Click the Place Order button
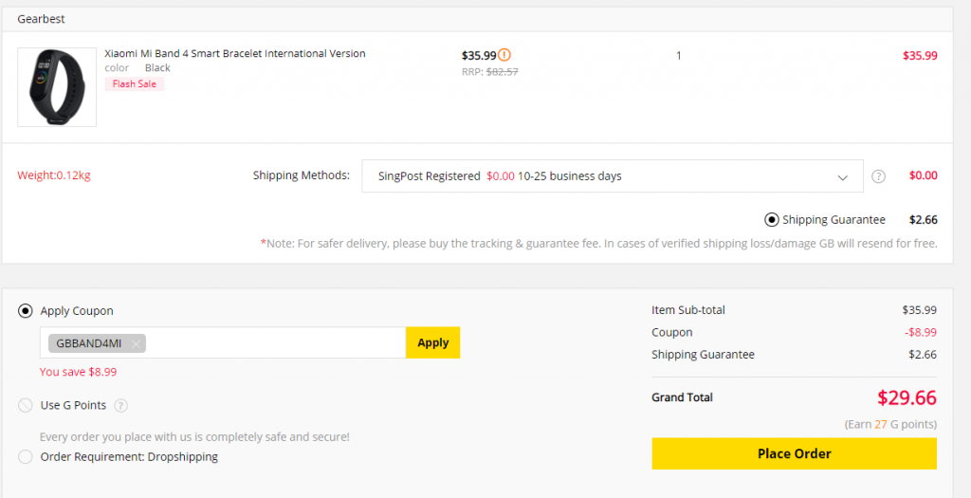Screen dimensions: 971x498 coord(794,453)
